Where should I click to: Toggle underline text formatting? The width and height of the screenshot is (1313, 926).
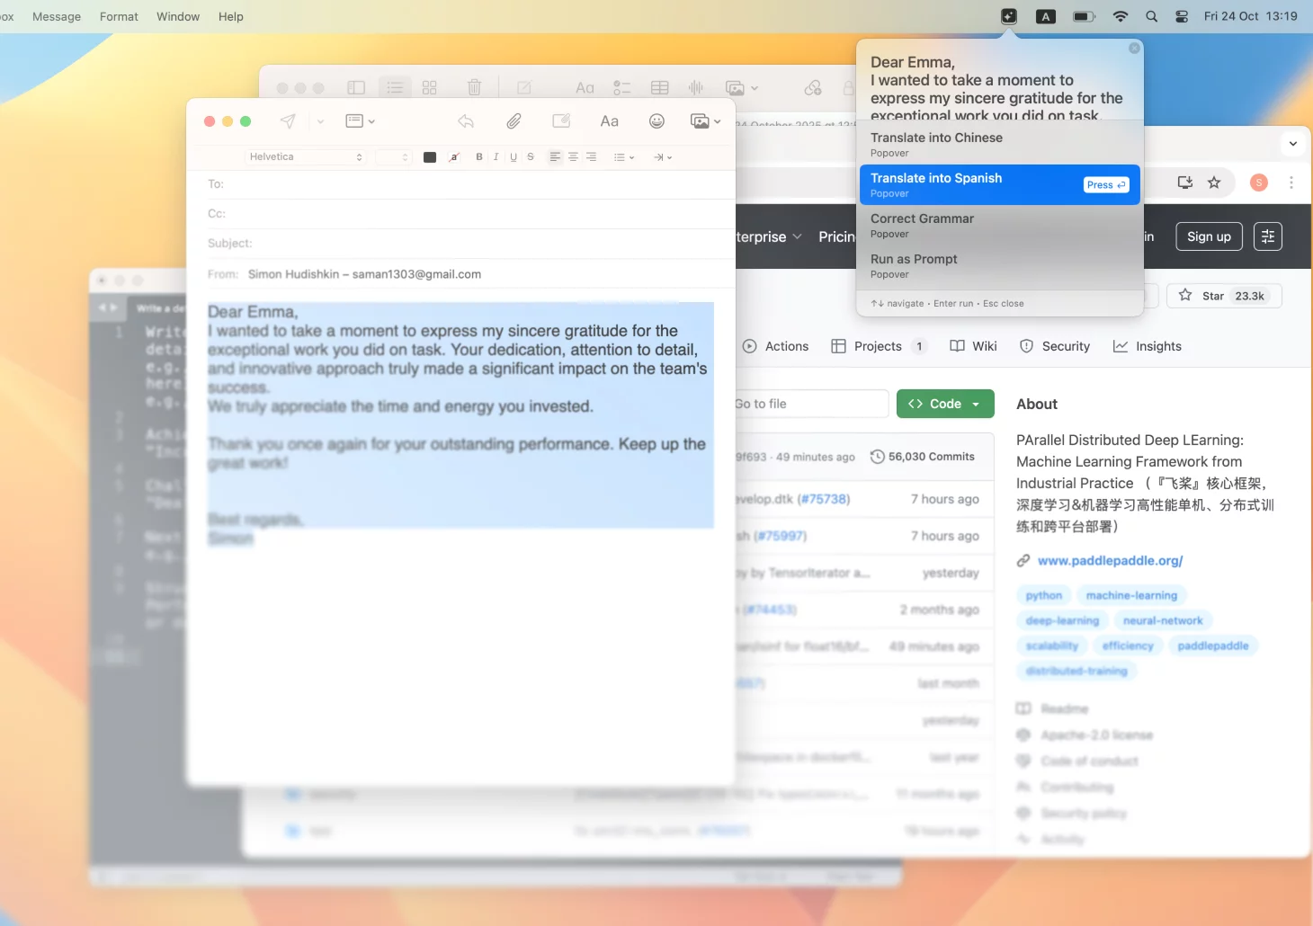[514, 157]
